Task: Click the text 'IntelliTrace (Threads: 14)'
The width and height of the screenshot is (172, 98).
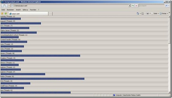Action: tap(9, 86)
